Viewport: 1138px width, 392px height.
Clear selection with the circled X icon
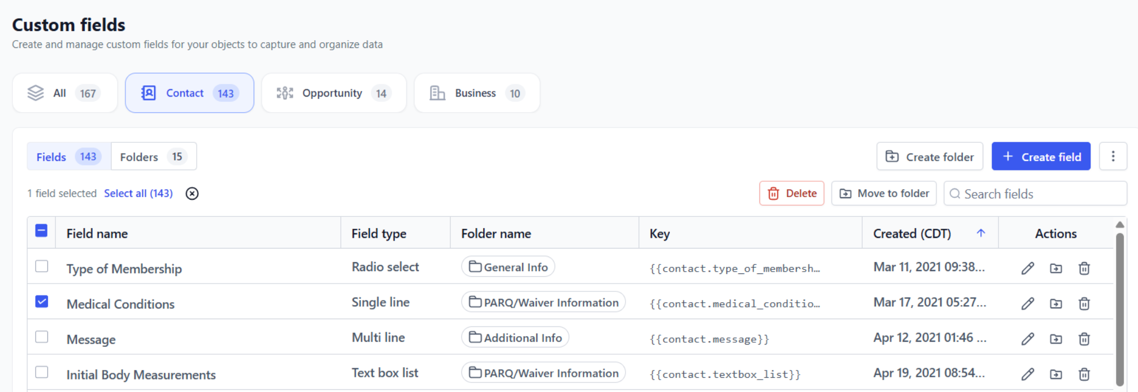tap(192, 194)
